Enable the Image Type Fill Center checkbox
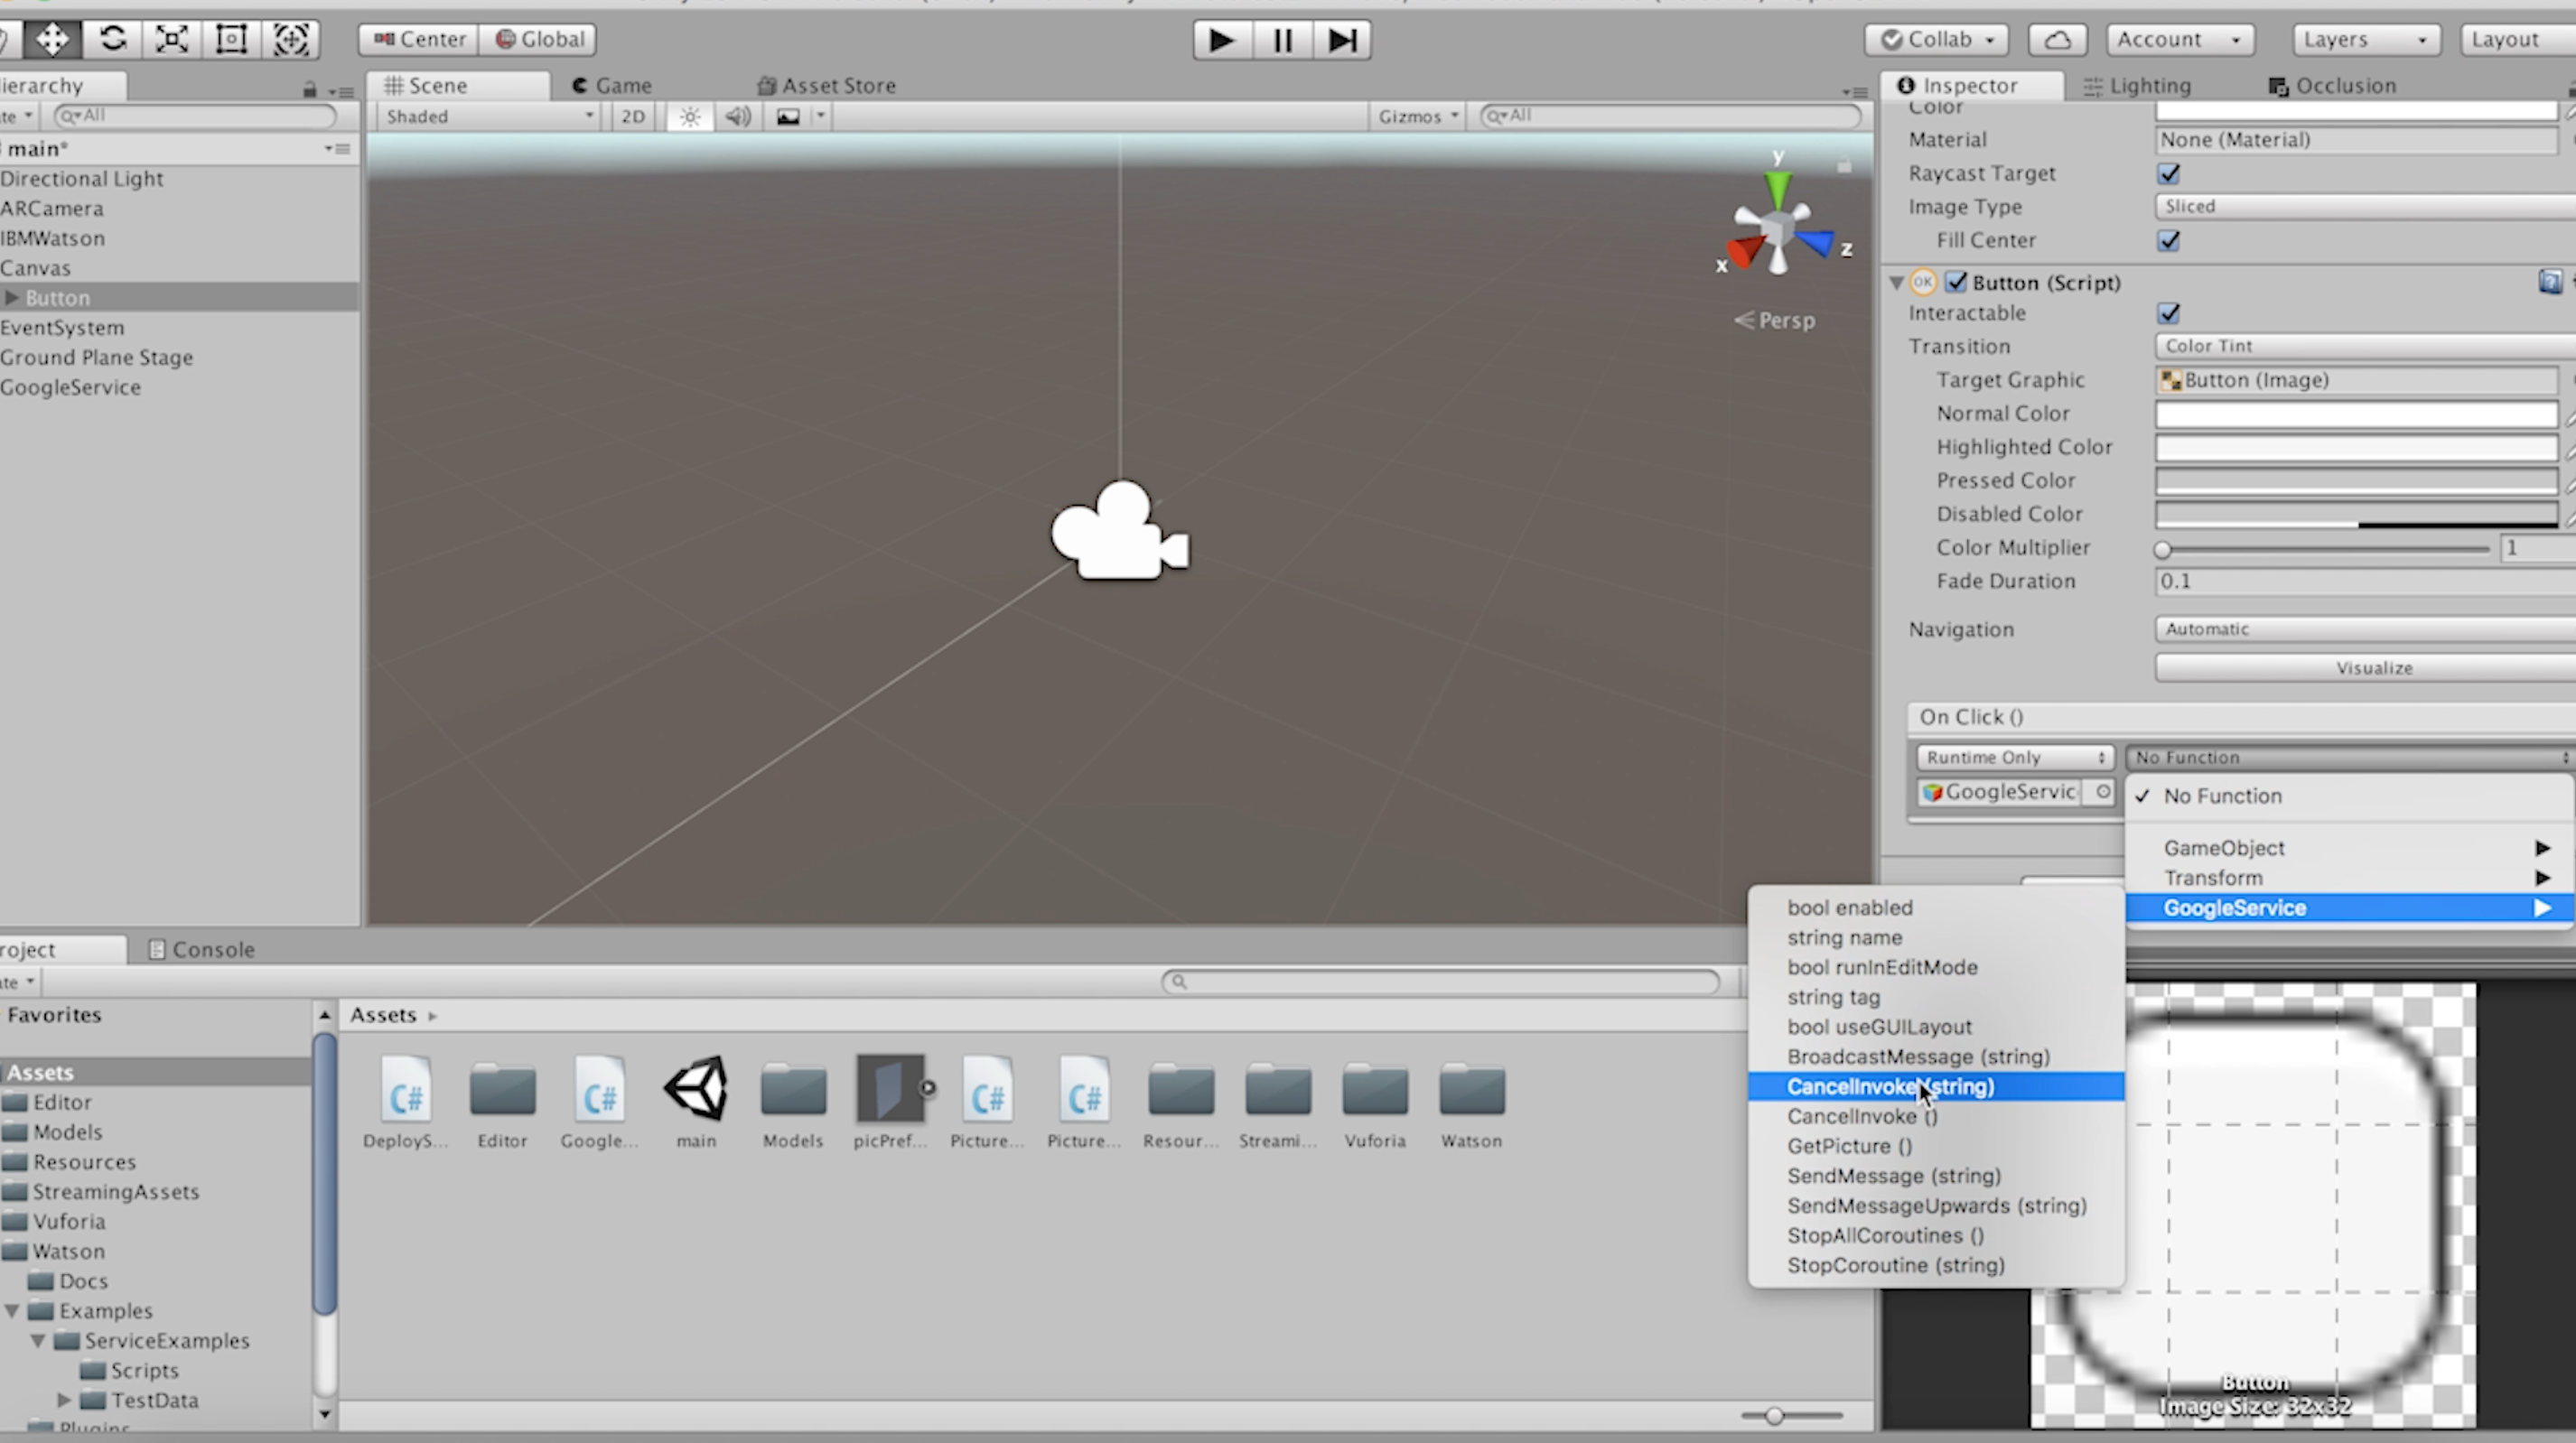This screenshot has height=1443, width=2576. click(2168, 238)
